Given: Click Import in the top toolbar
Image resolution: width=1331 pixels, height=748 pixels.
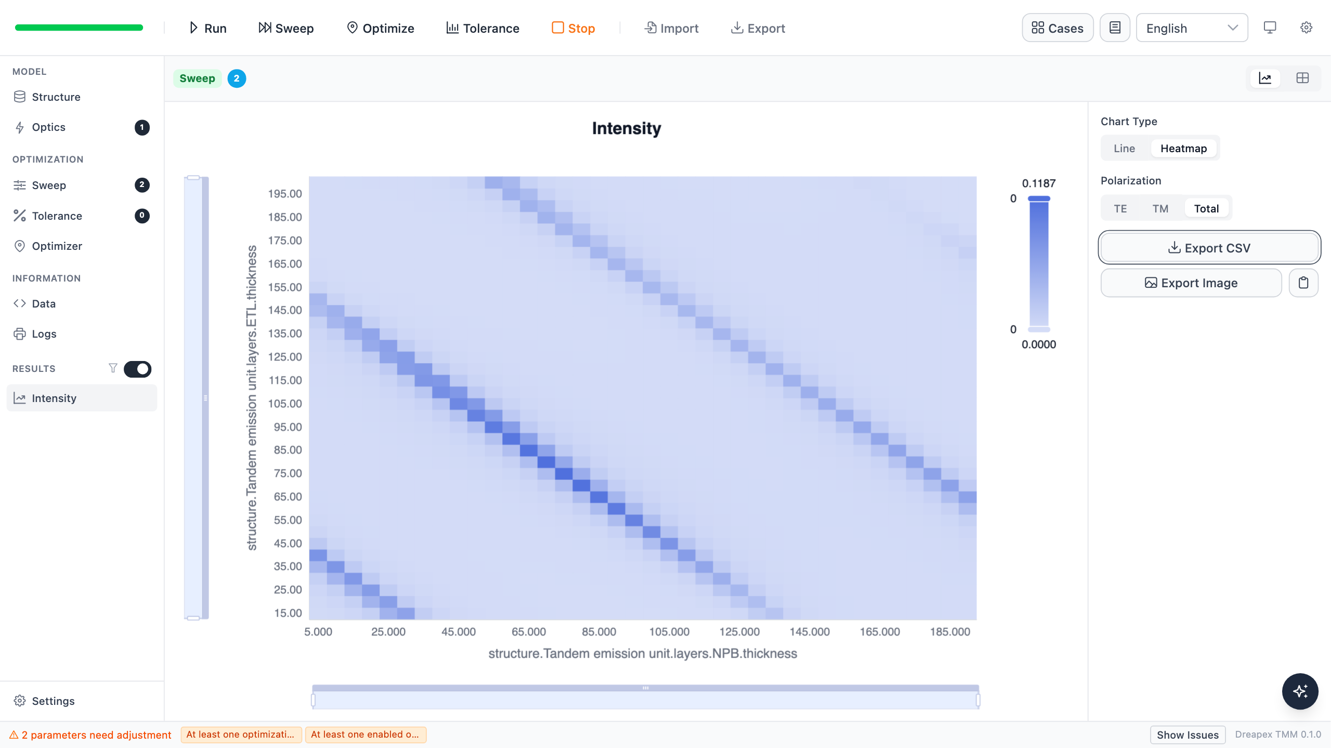Looking at the screenshot, I should [x=671, y=28].
